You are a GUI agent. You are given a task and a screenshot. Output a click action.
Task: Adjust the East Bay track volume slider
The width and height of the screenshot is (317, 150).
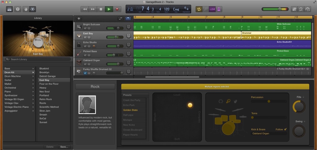[x=115, y=37]
